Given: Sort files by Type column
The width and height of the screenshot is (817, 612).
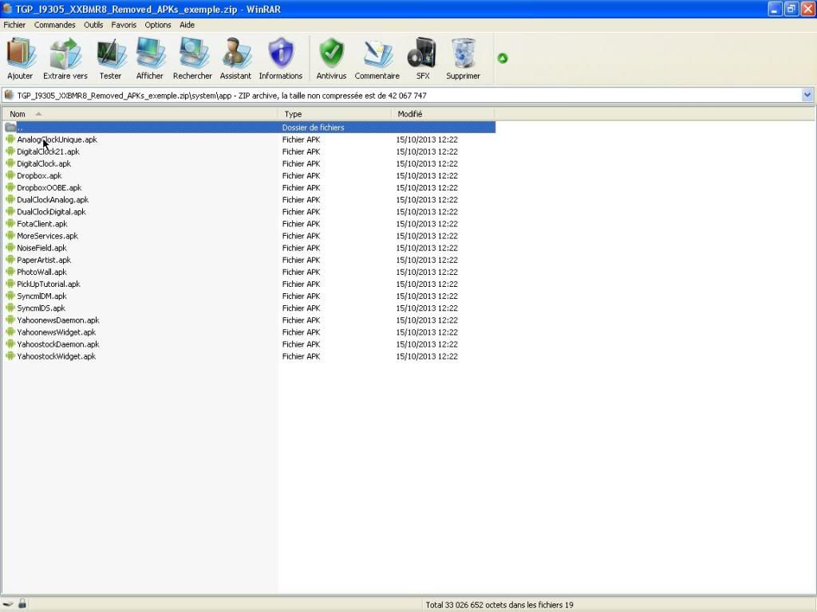Looking at the screenshot, I should (334, 114).
